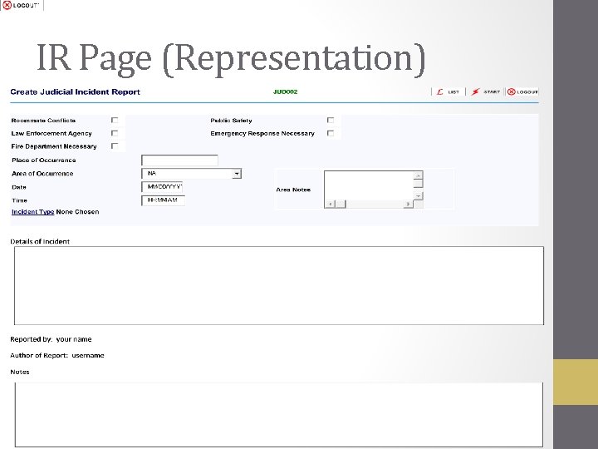
Task: Click the 'Author of Report: username' text
Action: tap(57, 356)
